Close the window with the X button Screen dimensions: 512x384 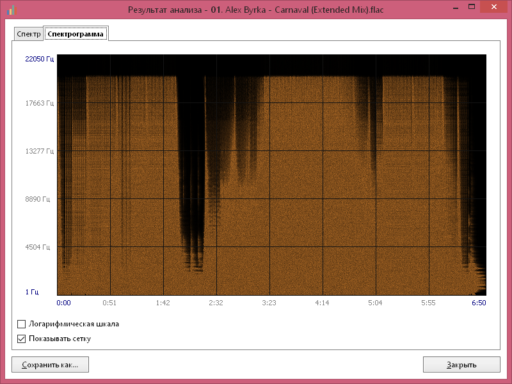pos(494,7)
